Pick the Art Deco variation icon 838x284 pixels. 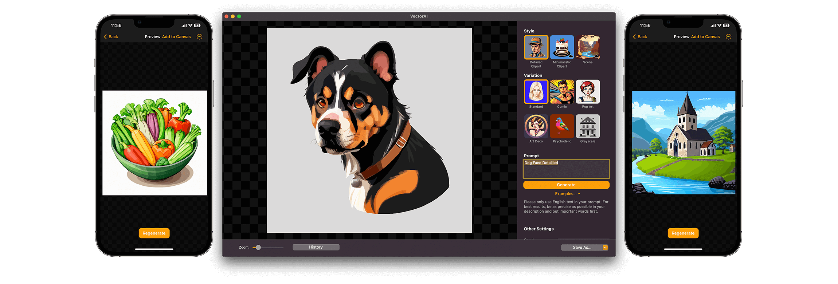coord(536,126)
